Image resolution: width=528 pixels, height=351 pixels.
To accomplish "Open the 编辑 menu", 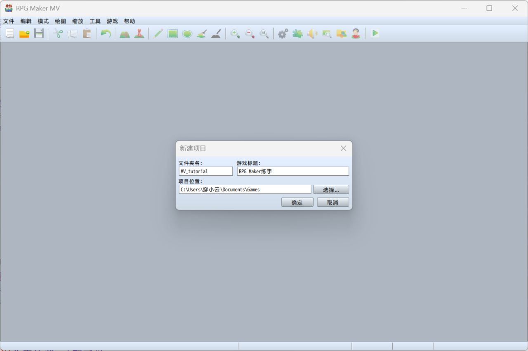I will coord(26,21).
